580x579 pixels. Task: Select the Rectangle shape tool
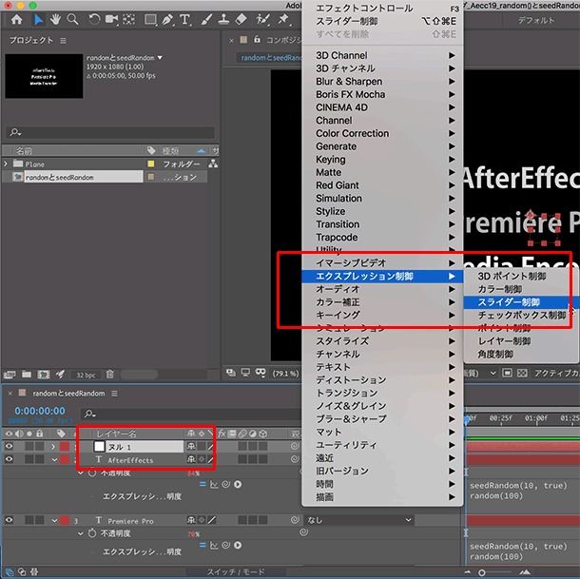click(x=150, y=19)
